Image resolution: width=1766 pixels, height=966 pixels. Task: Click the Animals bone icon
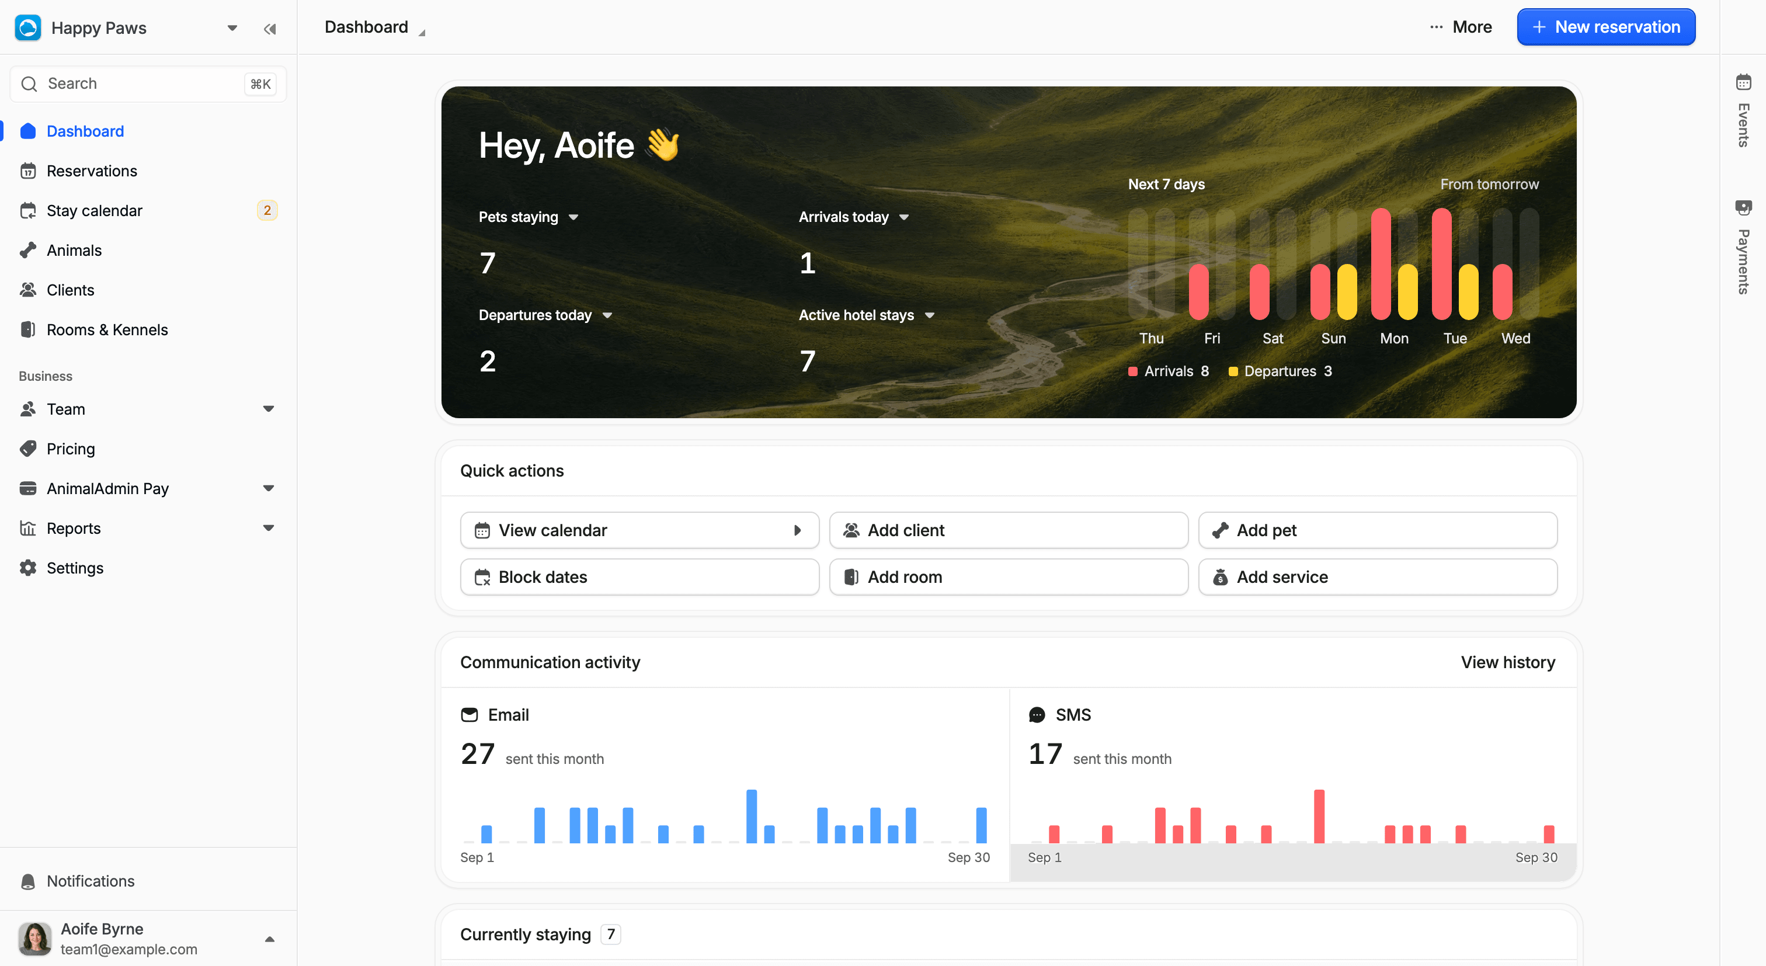point(28,250)
